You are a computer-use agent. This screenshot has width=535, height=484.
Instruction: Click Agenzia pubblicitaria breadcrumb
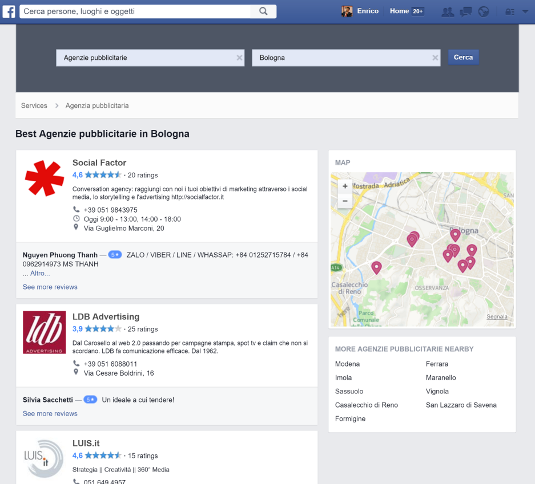point(97,105)
